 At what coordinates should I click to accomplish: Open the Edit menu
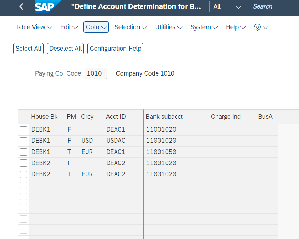pyautogui.click(x=69, y=27)
